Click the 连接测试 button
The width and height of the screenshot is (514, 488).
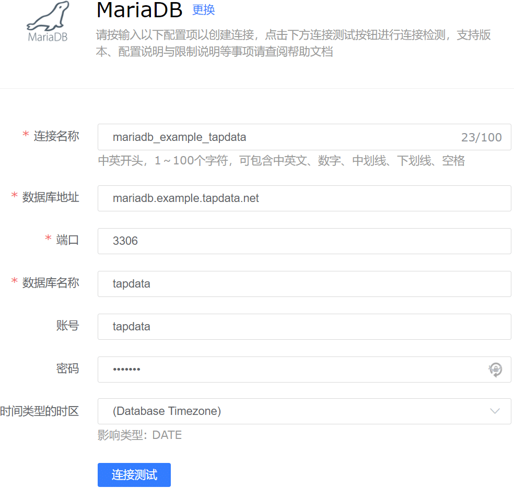[x=134, y=475]
